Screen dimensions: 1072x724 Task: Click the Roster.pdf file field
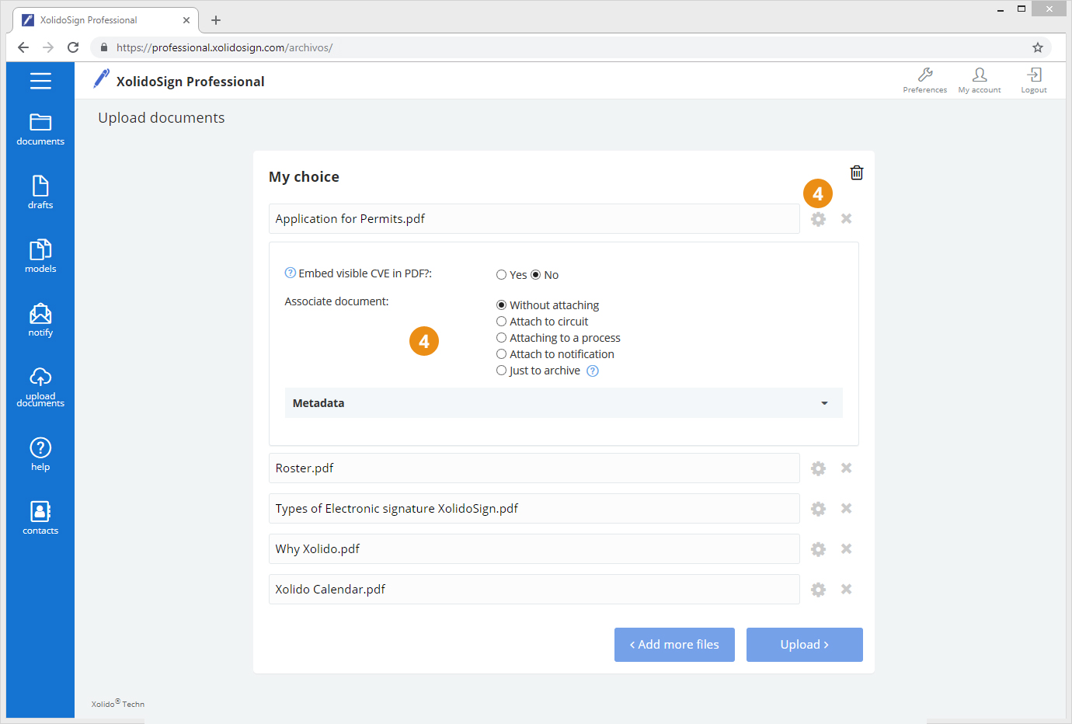pos(534,468)
